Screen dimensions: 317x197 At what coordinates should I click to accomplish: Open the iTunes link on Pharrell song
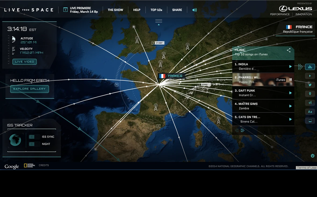280,80
